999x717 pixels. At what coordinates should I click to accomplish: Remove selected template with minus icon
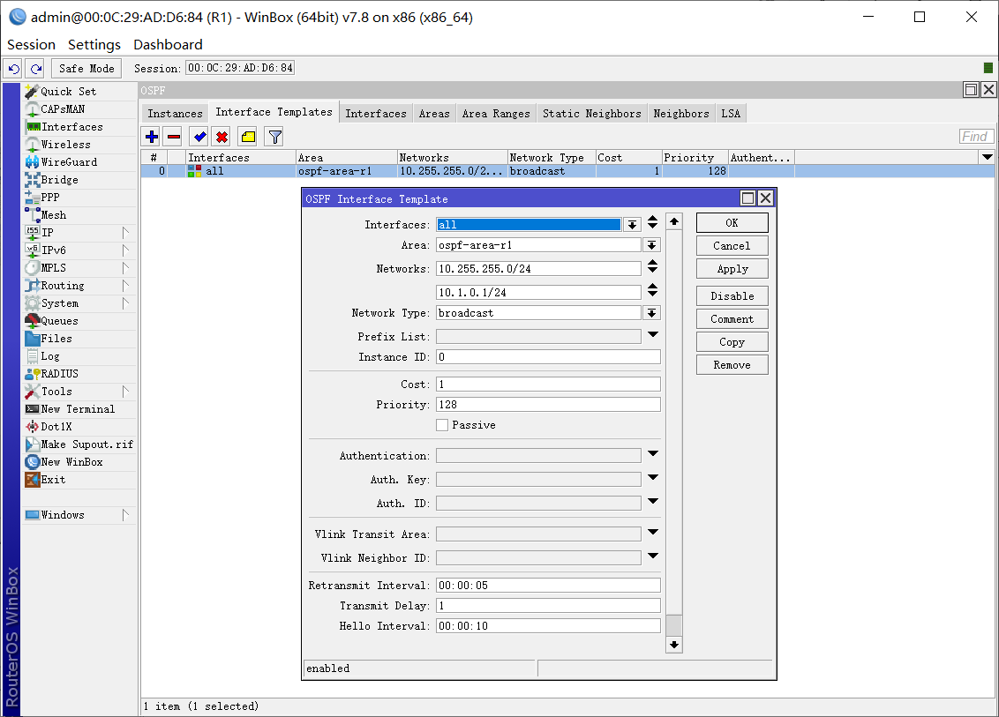pyautogui.click(x=173, y=137)
